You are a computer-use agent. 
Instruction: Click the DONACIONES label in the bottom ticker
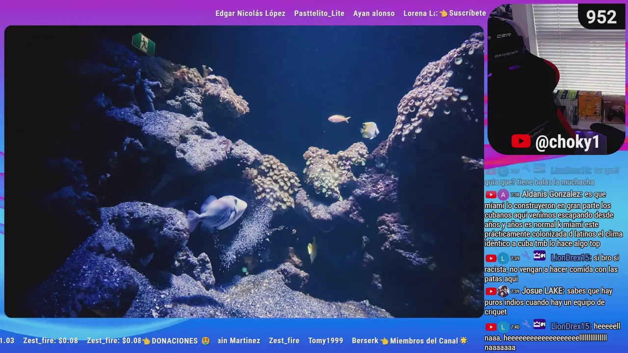point(175,341)
